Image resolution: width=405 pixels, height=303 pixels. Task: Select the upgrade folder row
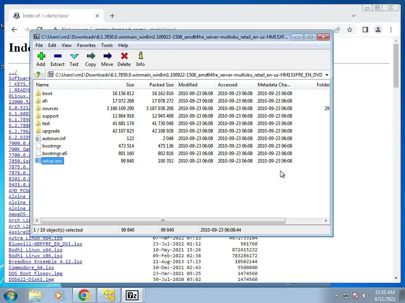click(182, 131)
